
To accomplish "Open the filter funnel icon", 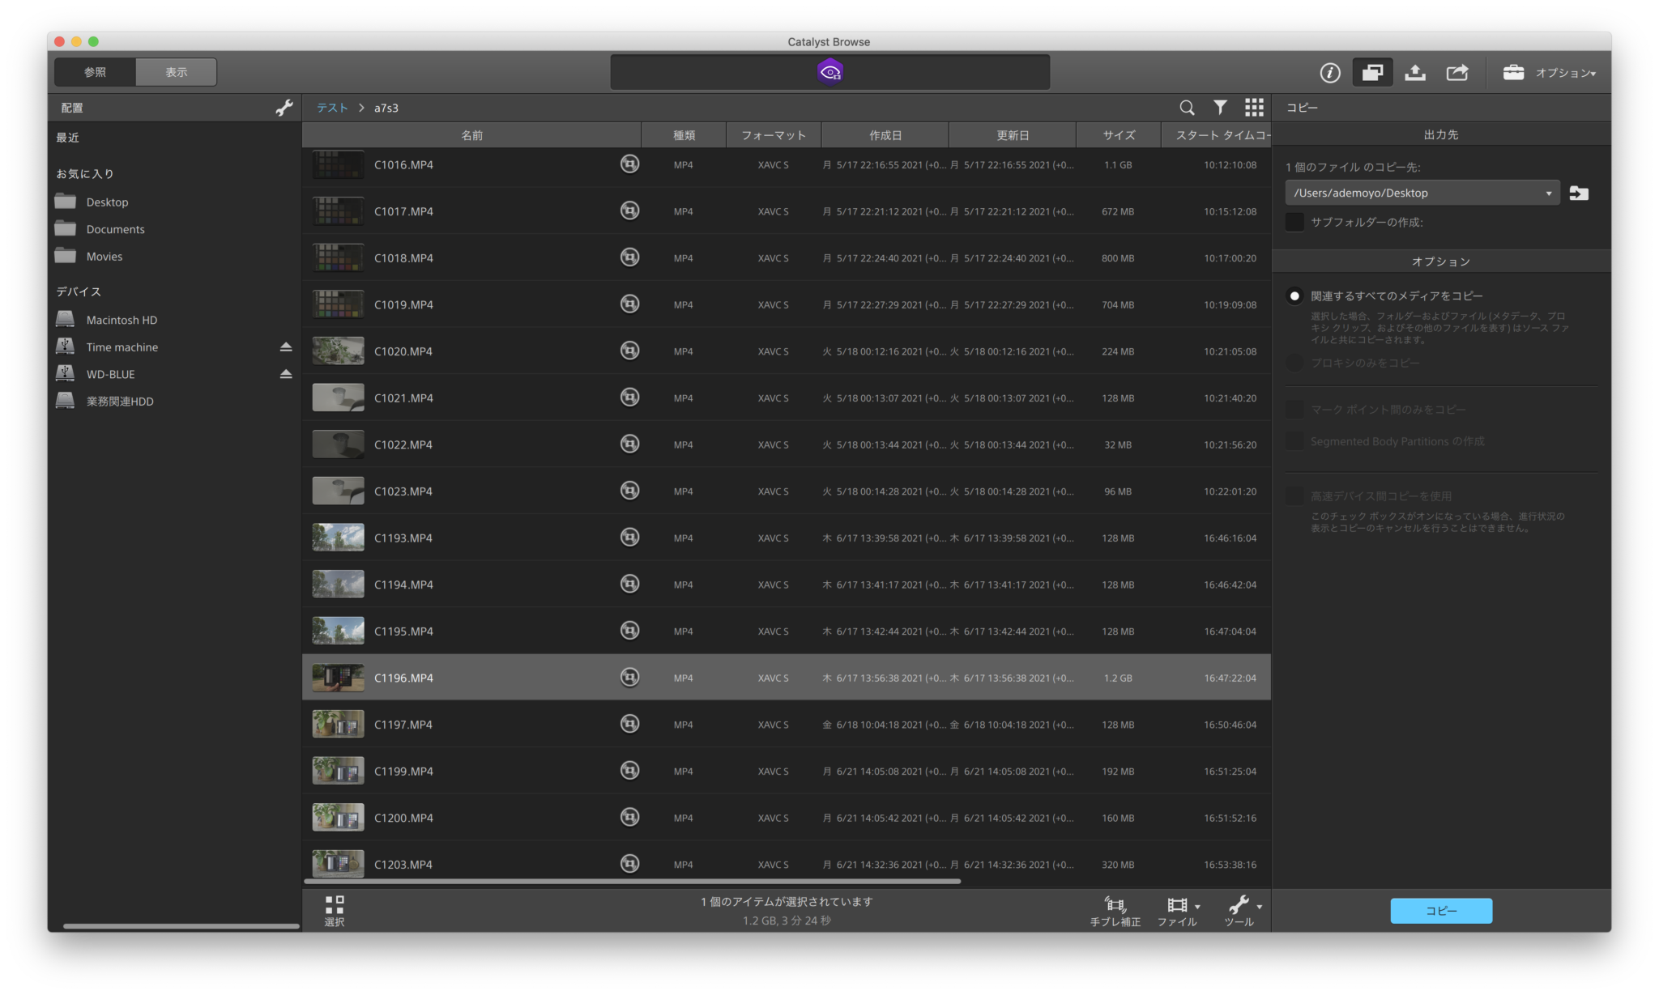I will [1220, 108].
